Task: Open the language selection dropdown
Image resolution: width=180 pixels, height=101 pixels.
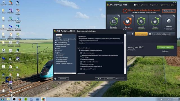Action: pos(101,43)
